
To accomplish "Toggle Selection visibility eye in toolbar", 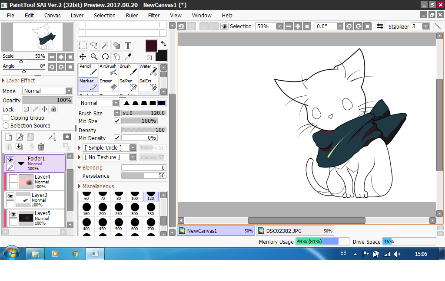I will click(x=225, y=26).
